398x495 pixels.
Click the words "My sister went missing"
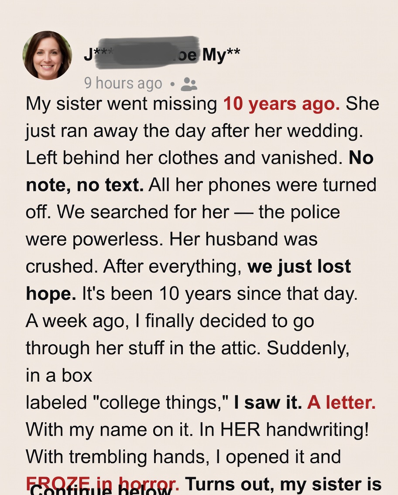click(x=121, y=104)
